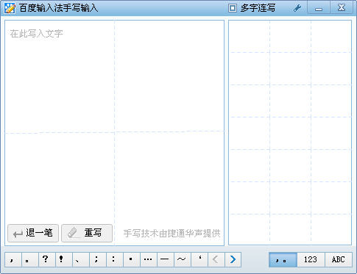Insert the comma punctuation symbol

13,259
